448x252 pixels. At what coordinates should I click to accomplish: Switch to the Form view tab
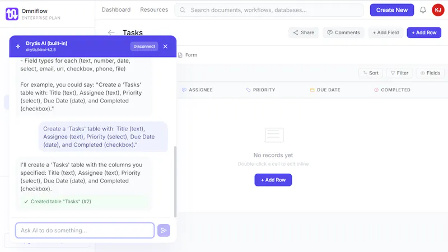coord(188,55)
